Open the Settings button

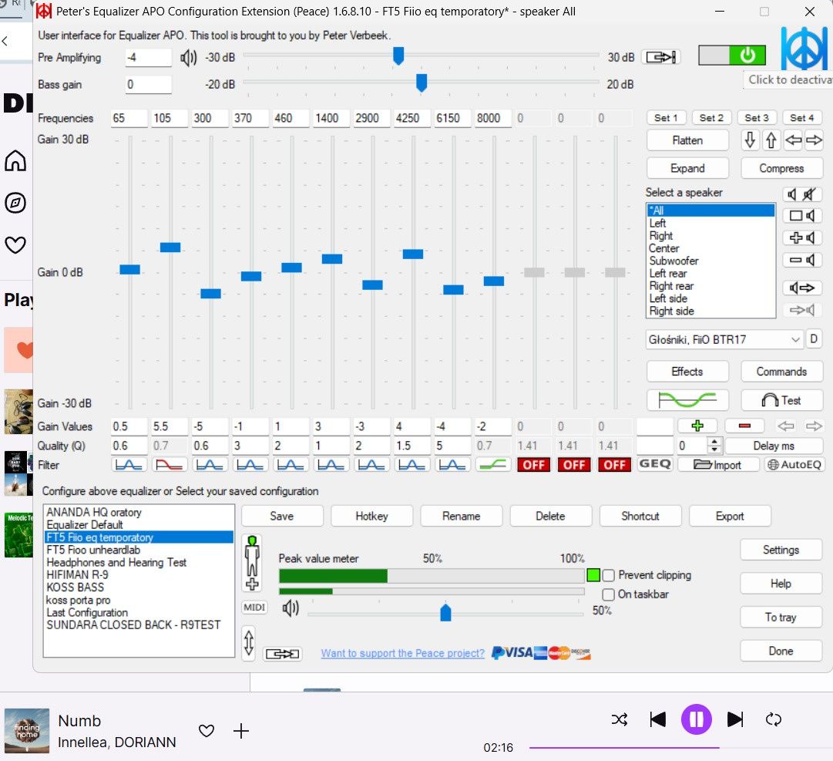point(781,550)
